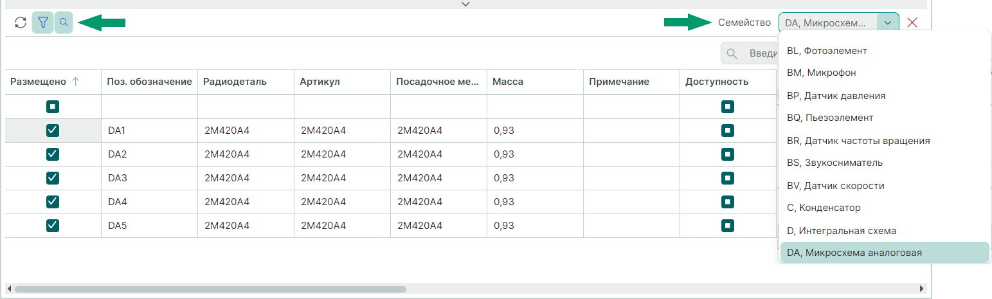The width and height of the screenshot is (992, 299).
Task: Select the DA3 designation cell
Action: (x=149, y=178)
